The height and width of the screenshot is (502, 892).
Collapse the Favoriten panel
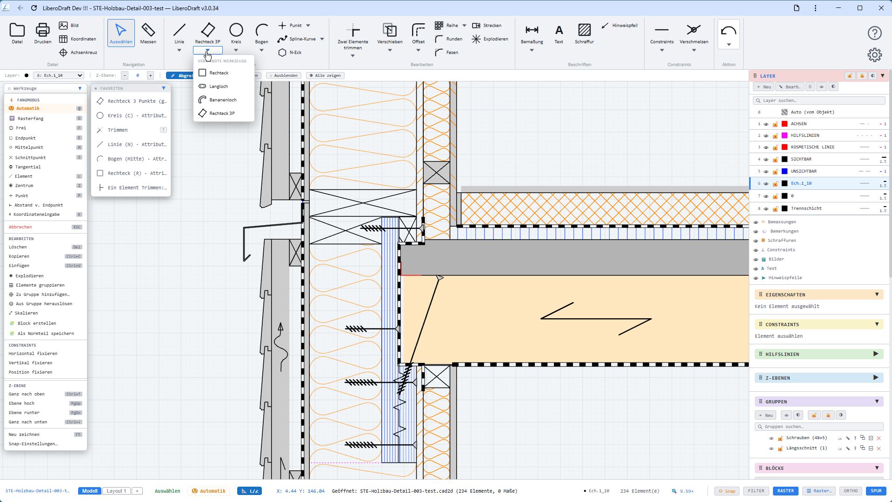tap(164, 88)
